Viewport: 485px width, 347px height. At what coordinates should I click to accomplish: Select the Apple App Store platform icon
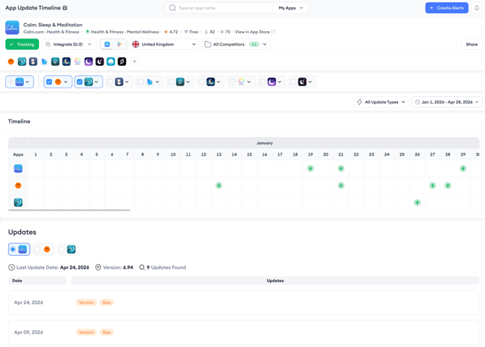click(107, 44)
